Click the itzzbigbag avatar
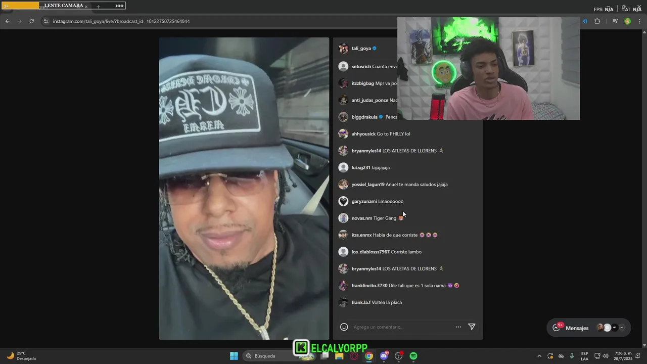647x364 pixels. click(343, 83)
